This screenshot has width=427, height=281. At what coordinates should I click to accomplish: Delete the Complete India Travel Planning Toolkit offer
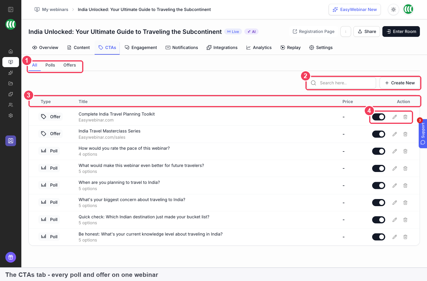tap(405, 117)
